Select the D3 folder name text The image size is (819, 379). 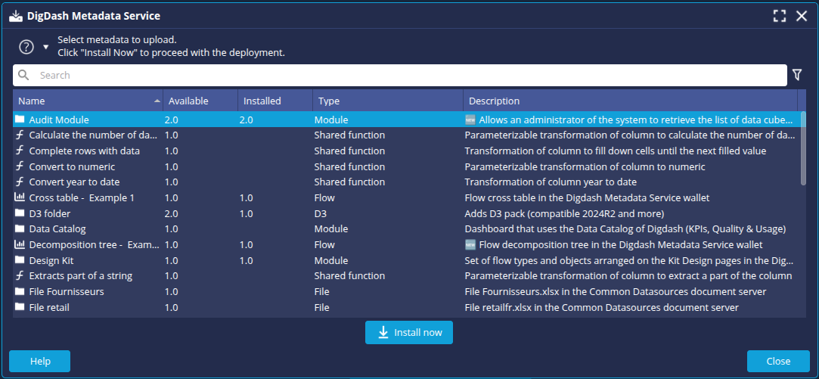pyautogui.click(x=50, y=213)
